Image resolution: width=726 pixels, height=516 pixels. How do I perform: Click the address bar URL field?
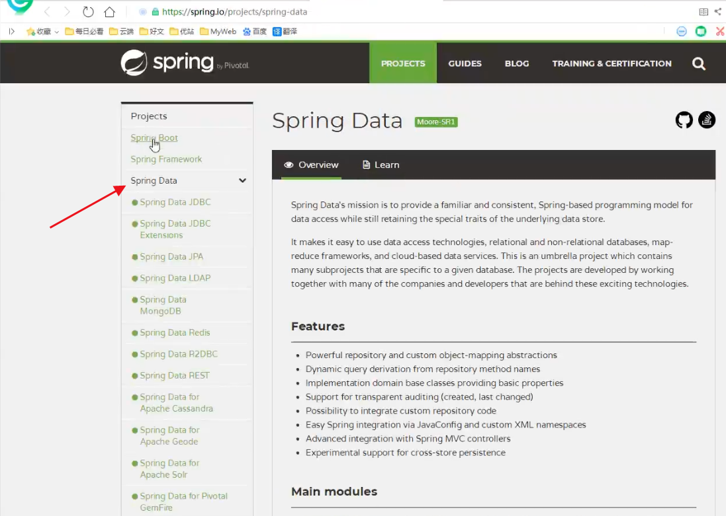[x=234, y=12]
